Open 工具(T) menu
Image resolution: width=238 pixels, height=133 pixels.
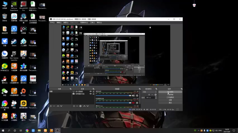[92, 23]
